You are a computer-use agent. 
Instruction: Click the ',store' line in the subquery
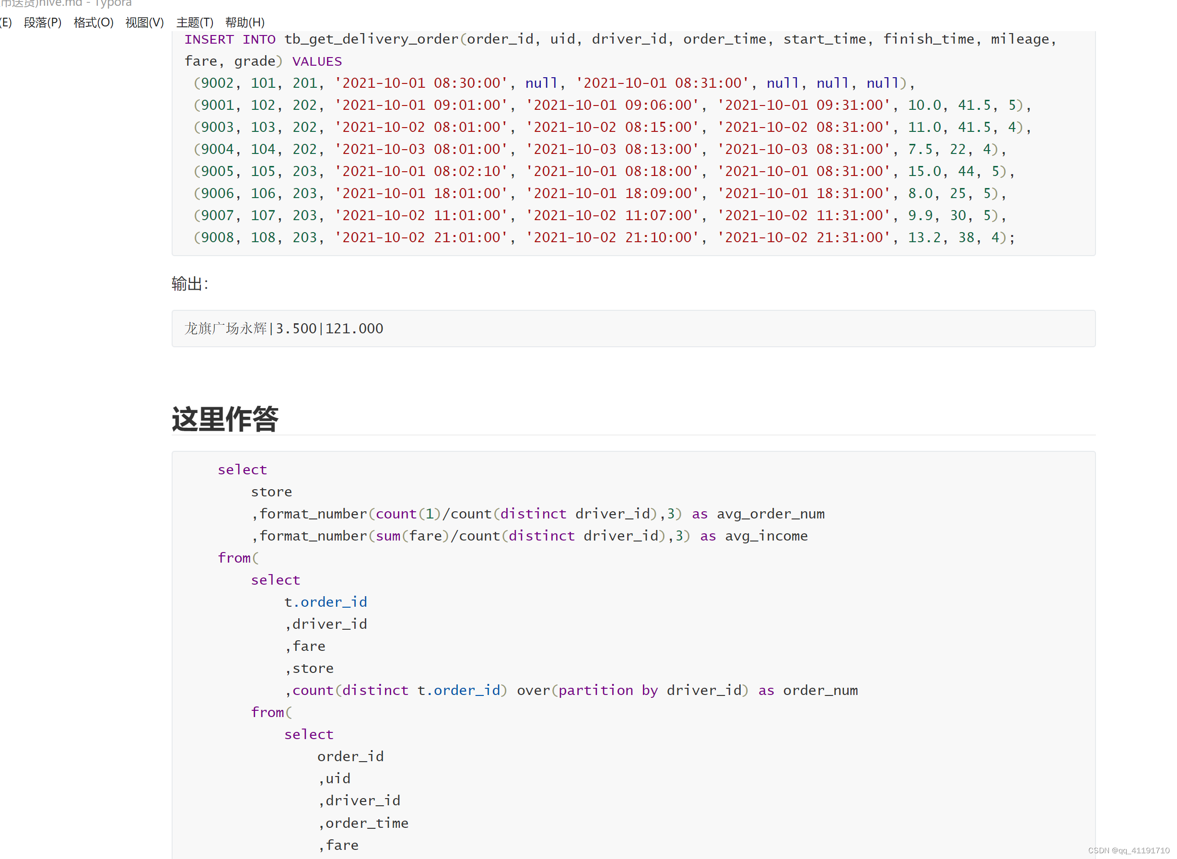[309, 668]
